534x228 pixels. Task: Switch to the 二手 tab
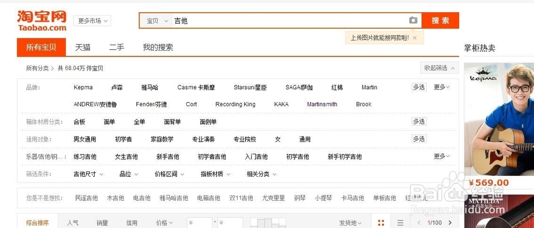pyautogui.click(x=116, y=48)
